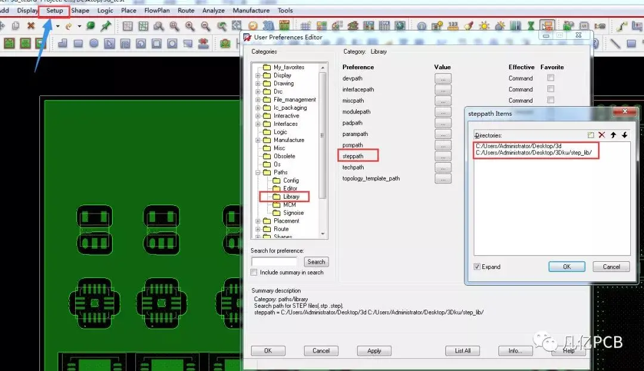Click the copy icon in the top toolbar

point(16,26)
